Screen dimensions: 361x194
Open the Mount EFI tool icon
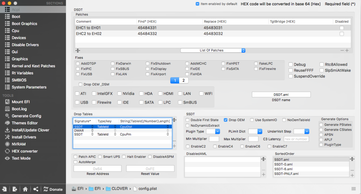[x=7, y=102]
